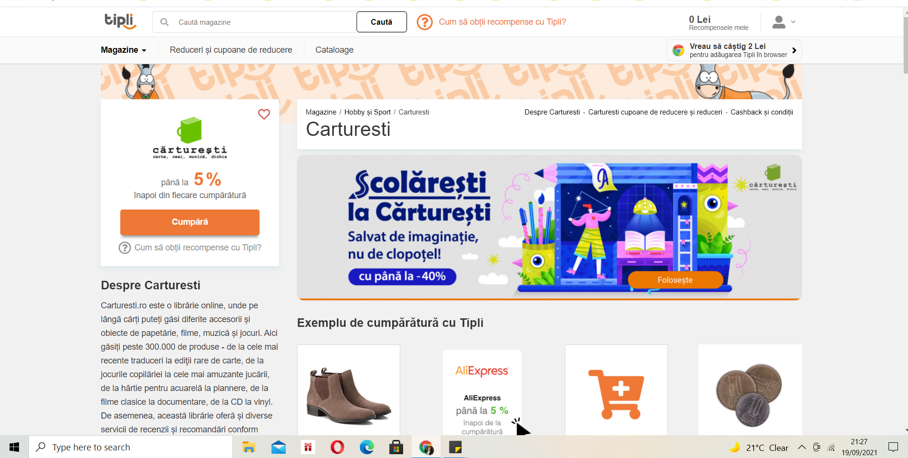Click Vreau să câștig 2 Lei promo
Screen dimensions: 908x458
pos(734,50)
